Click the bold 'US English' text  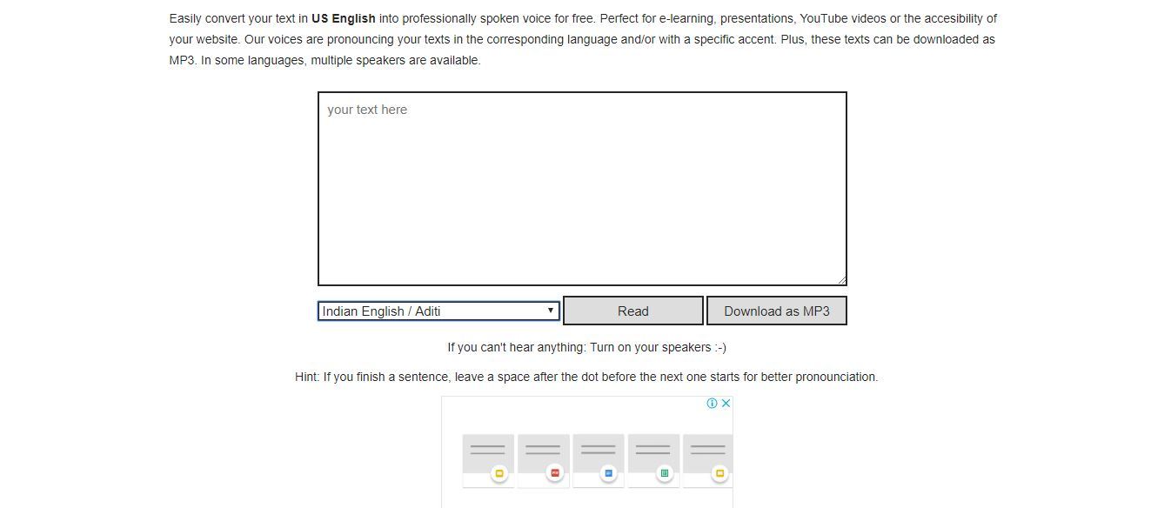click(x=344, y=18)
